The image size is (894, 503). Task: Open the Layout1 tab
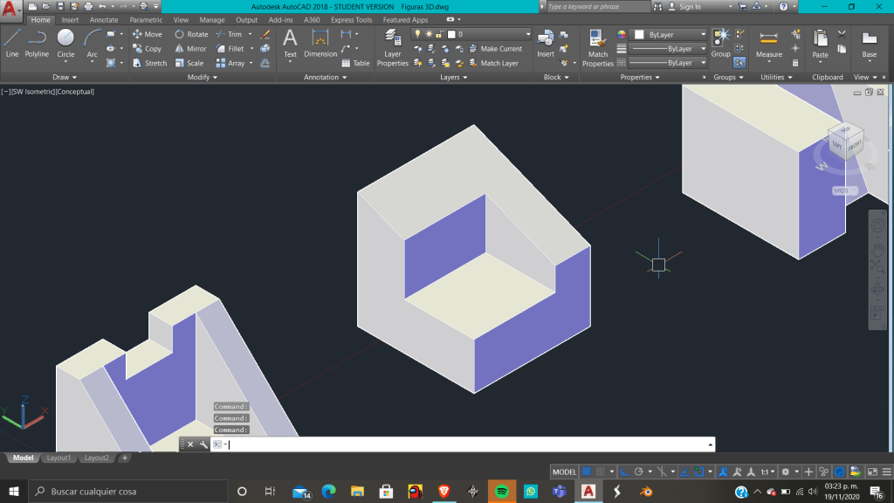(58, 458)
